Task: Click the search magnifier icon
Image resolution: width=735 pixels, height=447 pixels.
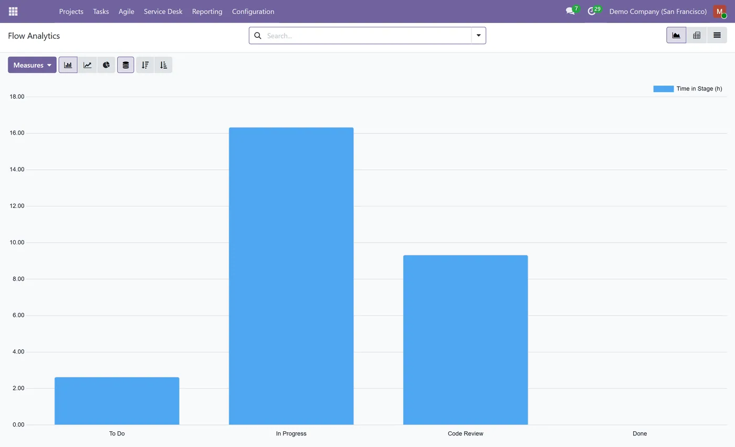Action: pyautogui.click(x=257, y=36)
